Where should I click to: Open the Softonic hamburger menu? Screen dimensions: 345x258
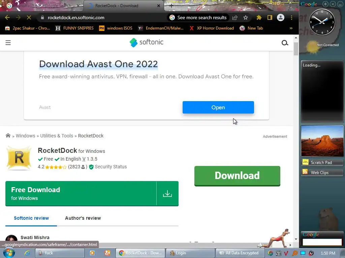[x=8, y=43]
